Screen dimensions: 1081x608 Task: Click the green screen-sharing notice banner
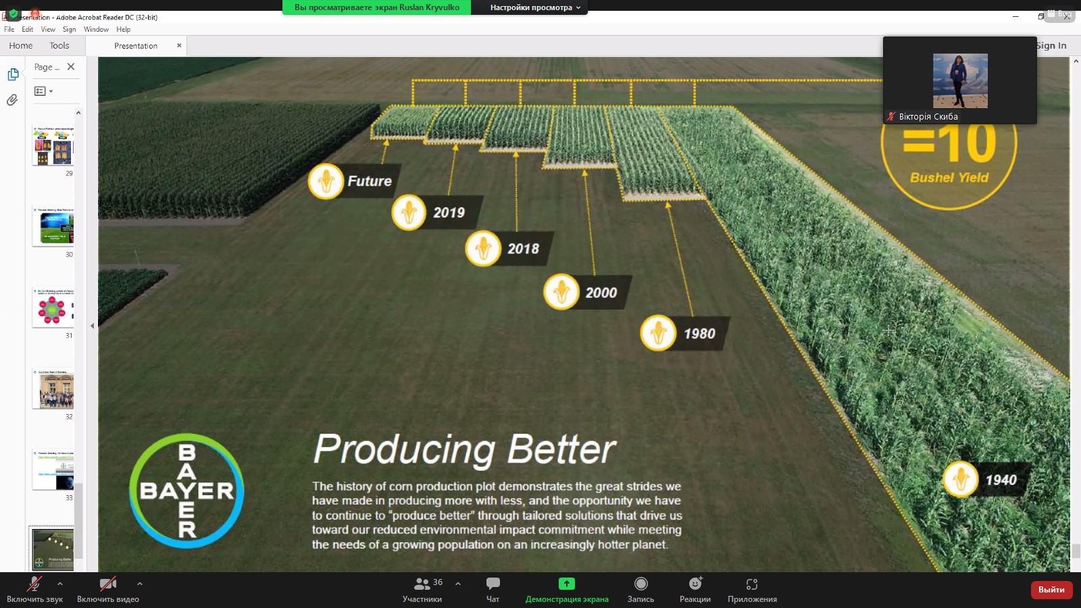tap(377, 7)
